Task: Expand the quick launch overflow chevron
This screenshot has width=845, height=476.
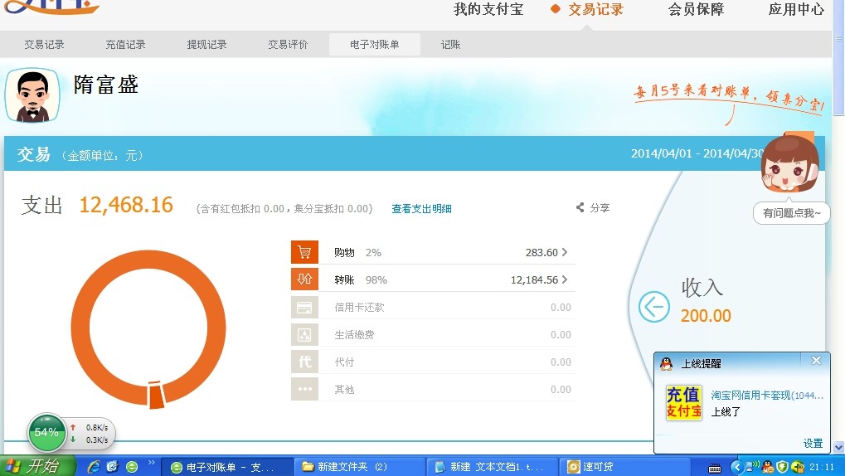Action: (x=152, y=463)
